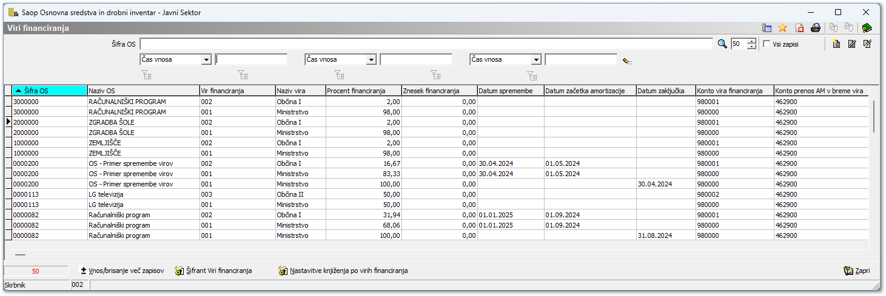Select the Občina II cell
Viewport: 886px width, 296px height.
[300, 194]
